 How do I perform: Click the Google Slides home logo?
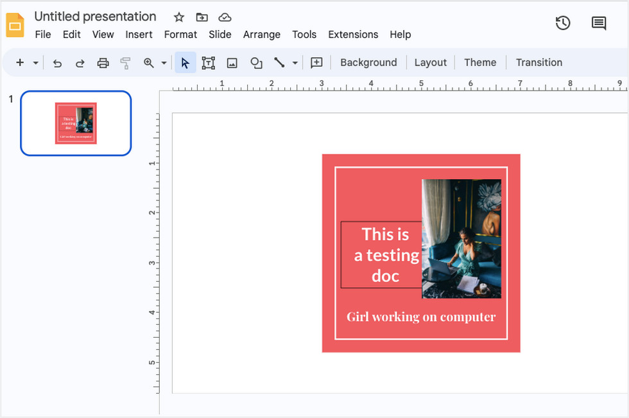tap(15, 25)
